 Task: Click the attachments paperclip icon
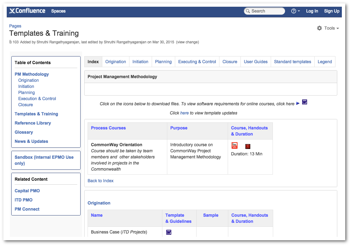10,42
